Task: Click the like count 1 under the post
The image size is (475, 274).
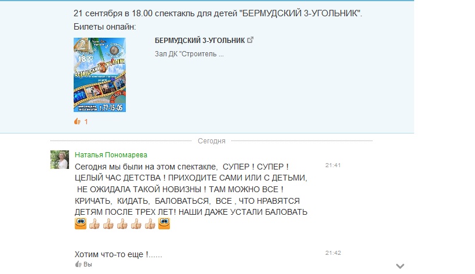Action: pyautogui.click(x=86, y=122)
